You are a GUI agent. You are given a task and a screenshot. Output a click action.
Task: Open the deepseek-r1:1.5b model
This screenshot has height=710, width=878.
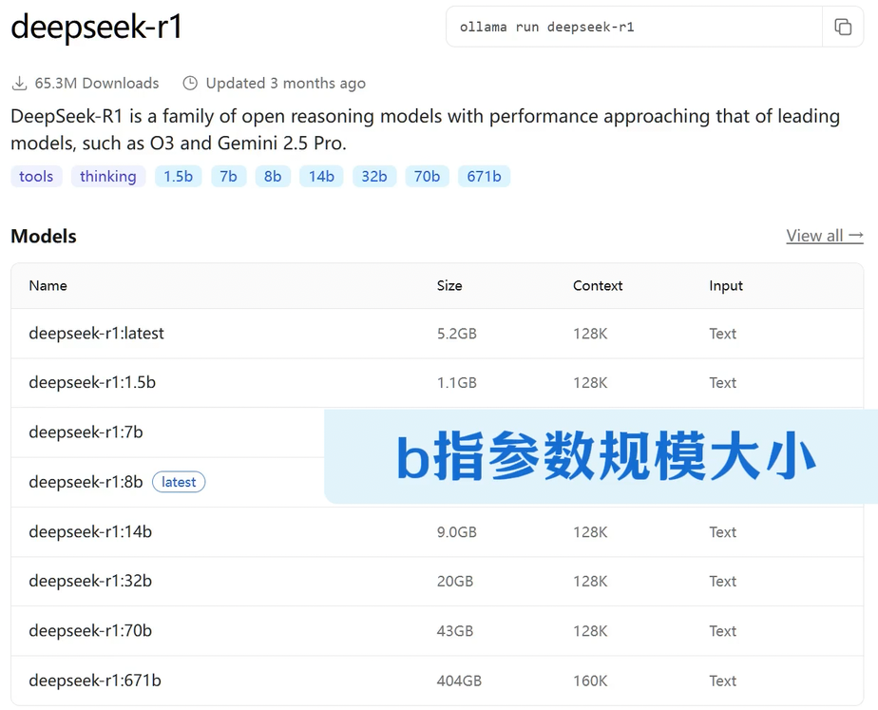(92, 382)
